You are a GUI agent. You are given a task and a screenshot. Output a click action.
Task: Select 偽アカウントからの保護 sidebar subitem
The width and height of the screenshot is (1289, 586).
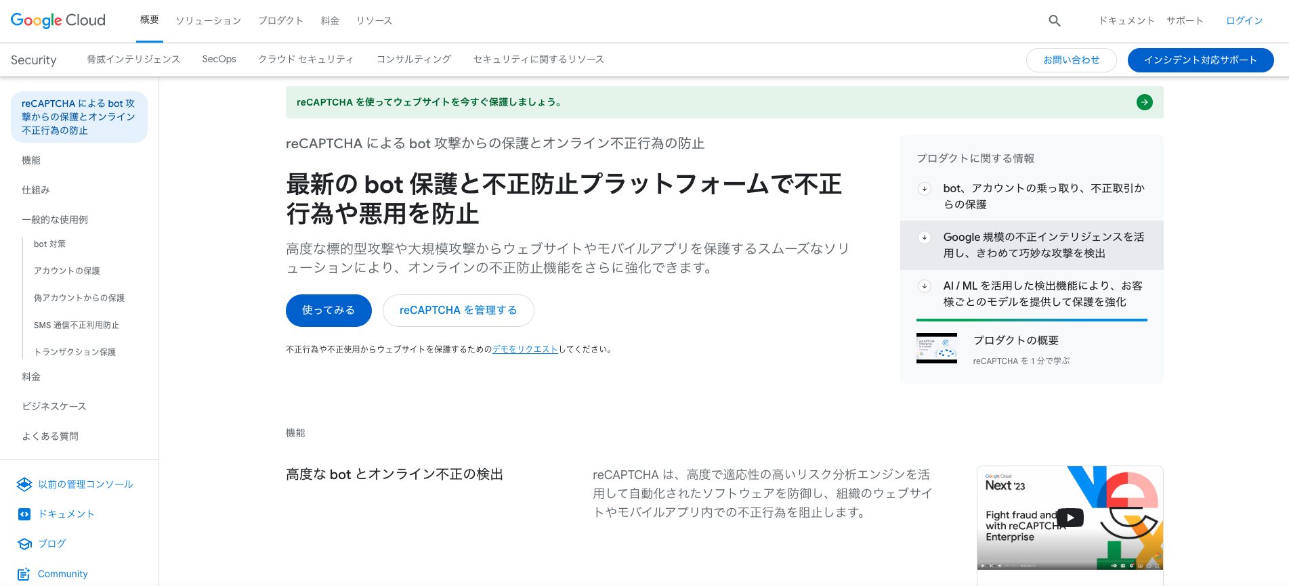click(x=79, y=298)
